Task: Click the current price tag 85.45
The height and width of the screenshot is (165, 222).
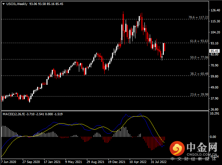Action: pos(214,51)
